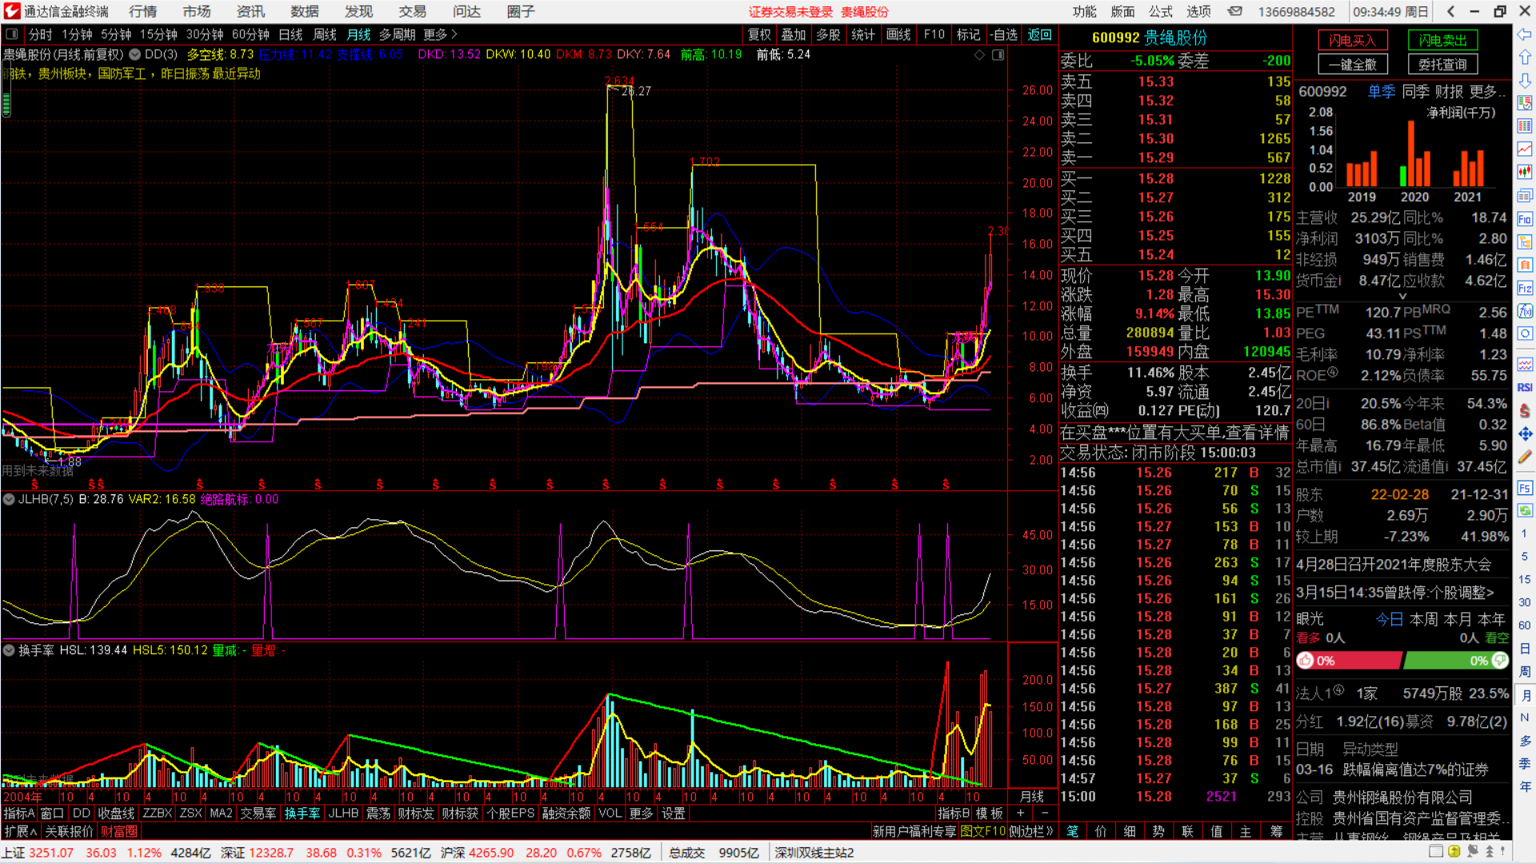This screenshot has height=864, width=1536.
Task: Click the 闪电买入 button
Action: 1353,40
